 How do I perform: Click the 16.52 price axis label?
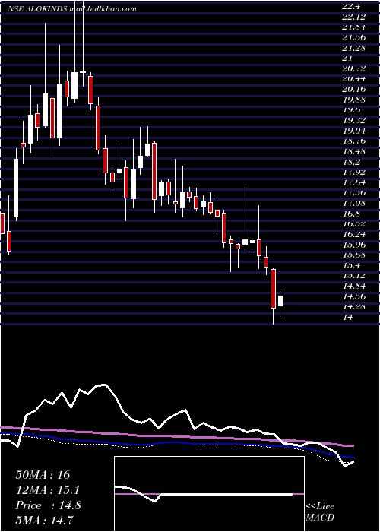click(353, 224)
